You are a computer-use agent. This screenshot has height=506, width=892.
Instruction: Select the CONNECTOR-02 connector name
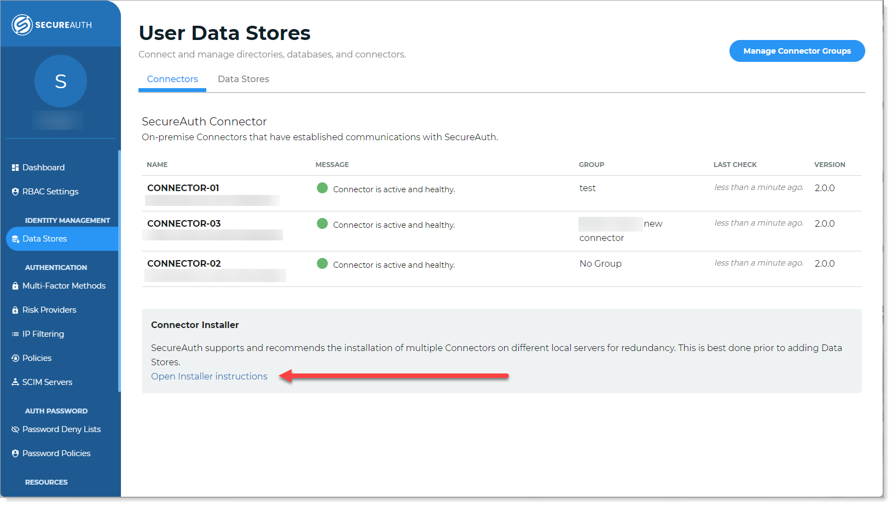click(x=184, y=263)
